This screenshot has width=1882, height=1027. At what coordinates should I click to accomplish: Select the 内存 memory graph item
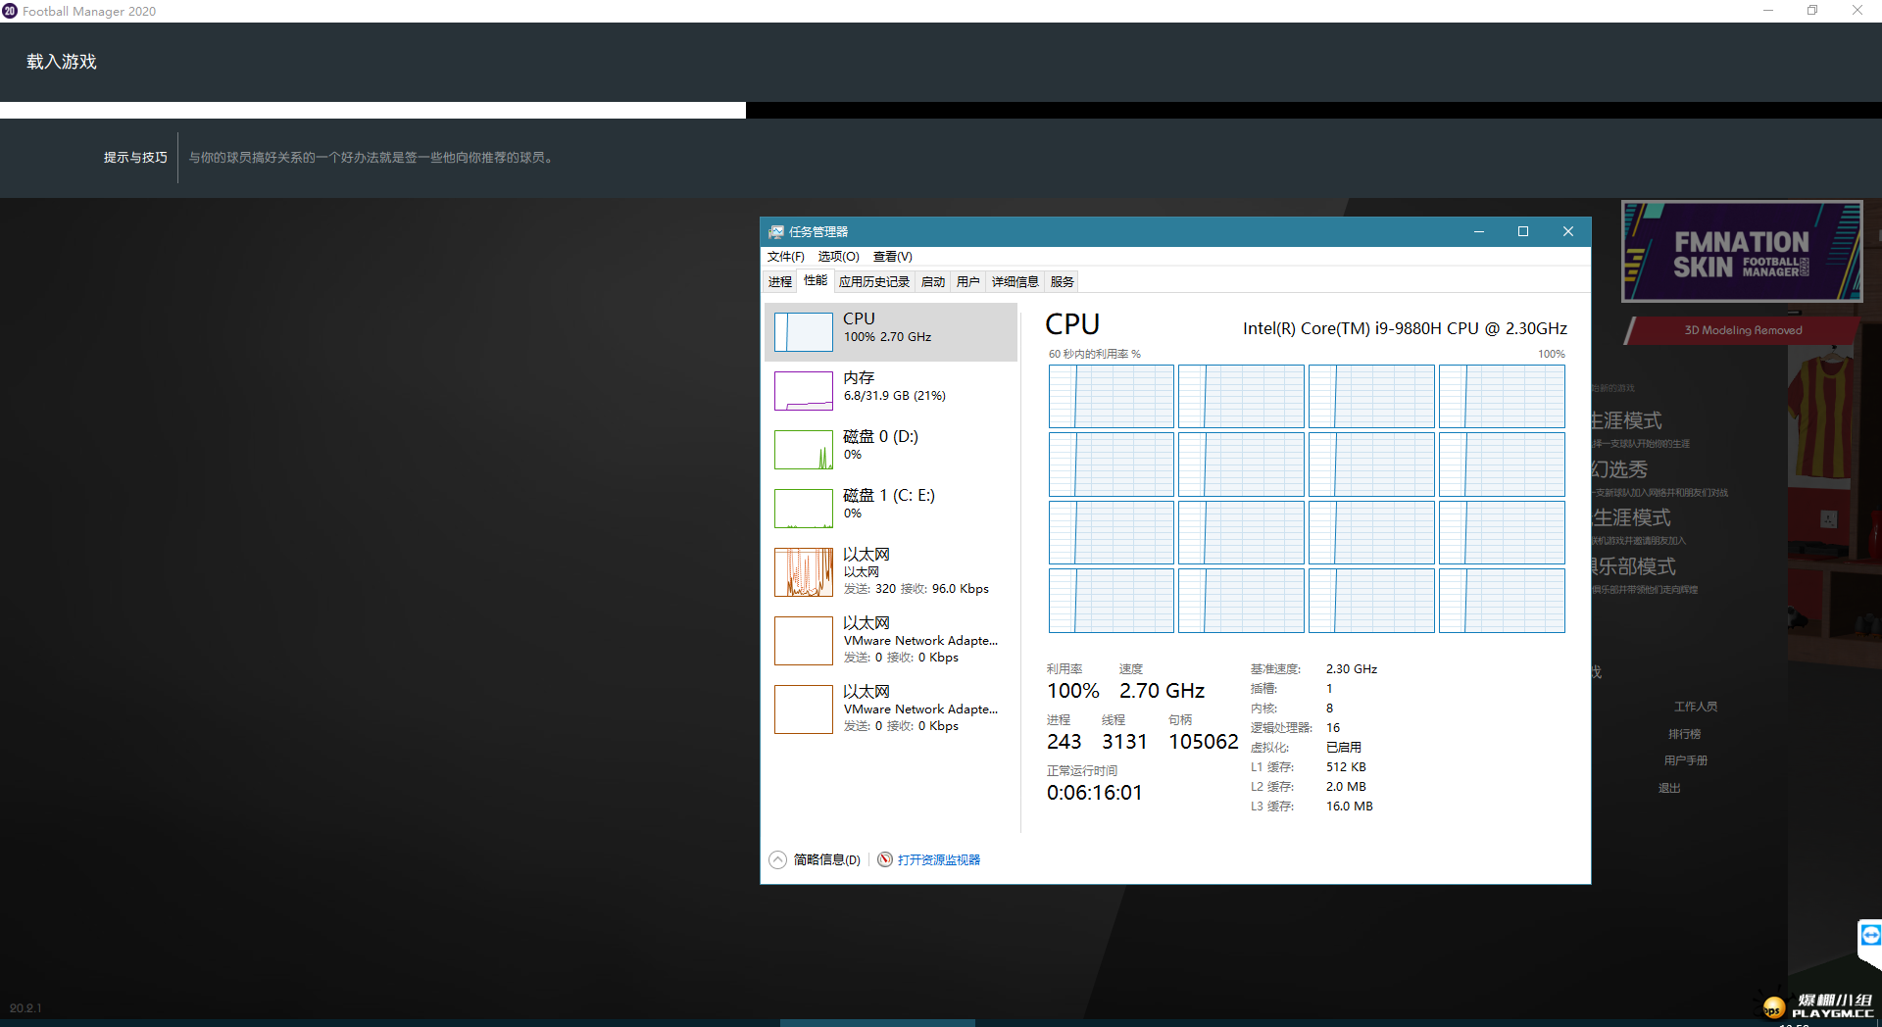pyautogui.click(x=803, y=391)
